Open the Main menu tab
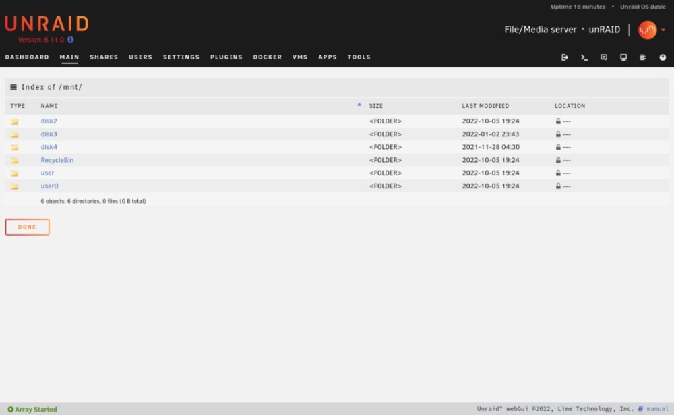This screenshot has height=415, width=674. 69,57
